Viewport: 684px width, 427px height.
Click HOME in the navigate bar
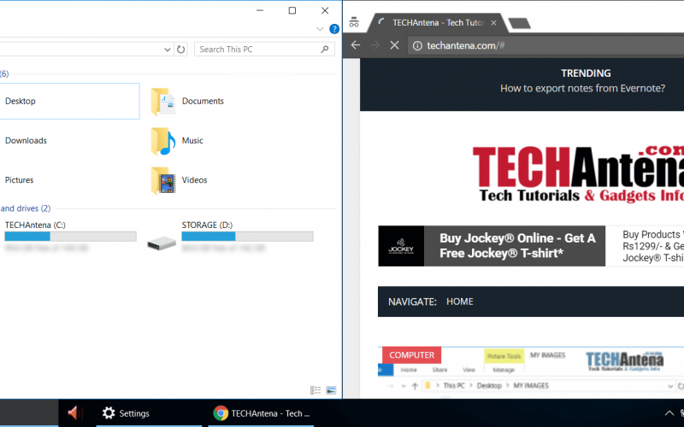[460, 301]
